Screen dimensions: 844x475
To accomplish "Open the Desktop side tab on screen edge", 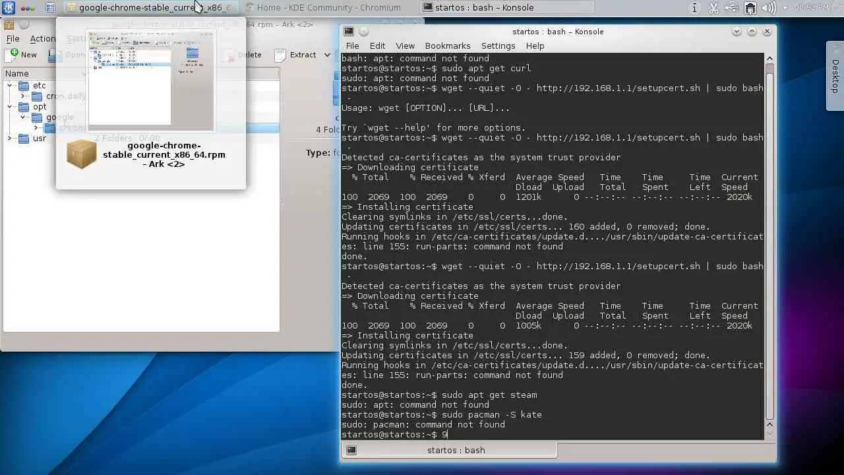I will click(x=835, y=76).
